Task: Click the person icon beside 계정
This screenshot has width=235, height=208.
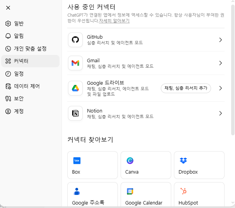Action: click(8, 111)
